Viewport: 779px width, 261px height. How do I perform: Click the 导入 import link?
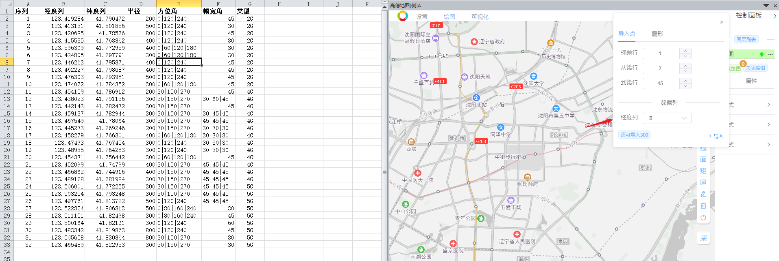coord(715,136)
